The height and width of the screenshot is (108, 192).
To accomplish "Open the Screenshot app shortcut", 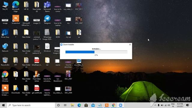I will point(16,19).
